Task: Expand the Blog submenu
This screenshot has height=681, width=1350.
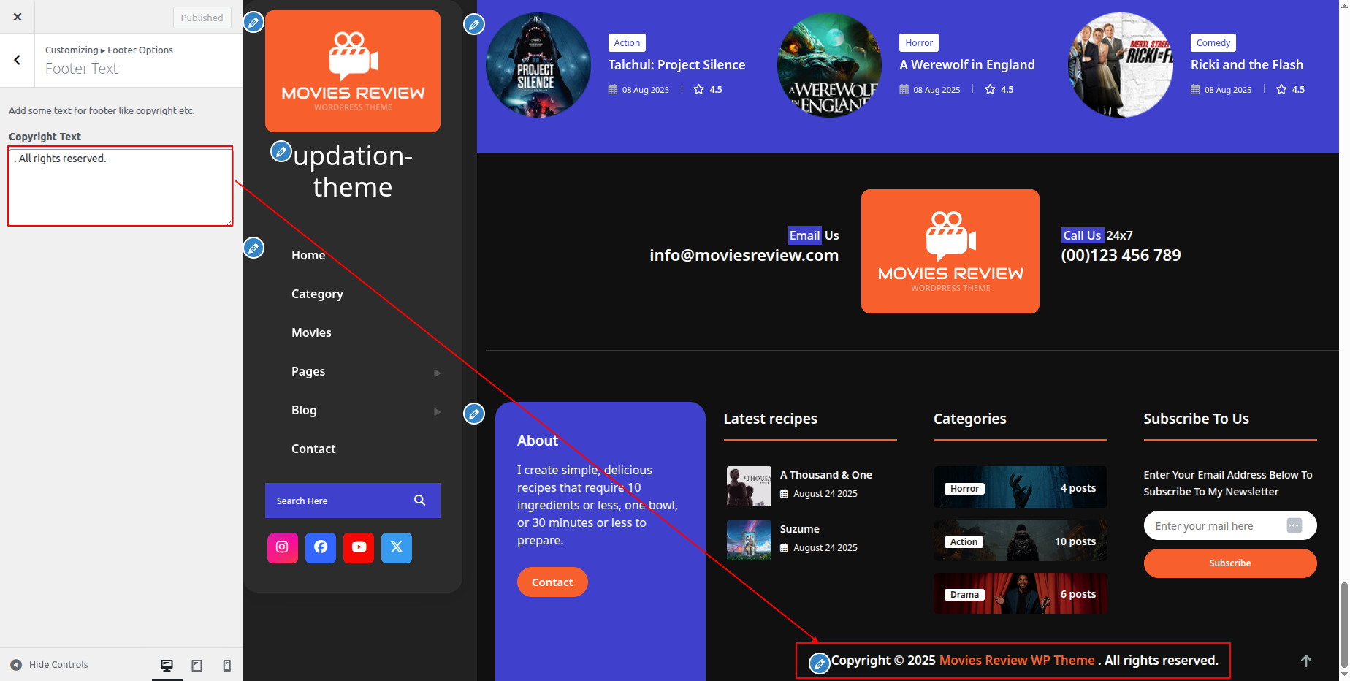Action: (x=437, y=411)
